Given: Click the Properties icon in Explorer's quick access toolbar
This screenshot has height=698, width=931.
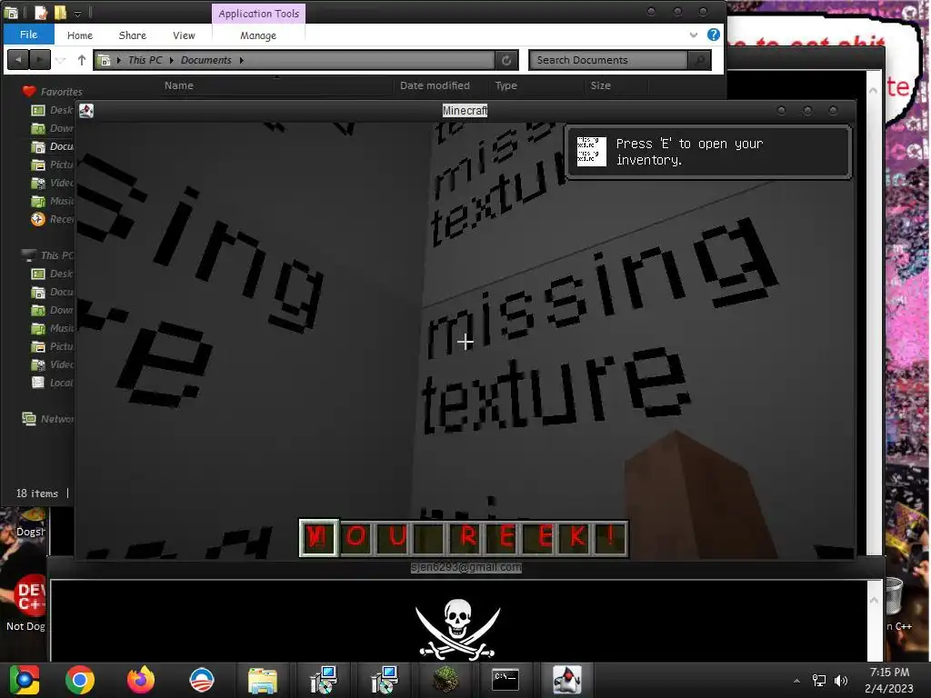Looking at the screenshot, I should point(40,13).
